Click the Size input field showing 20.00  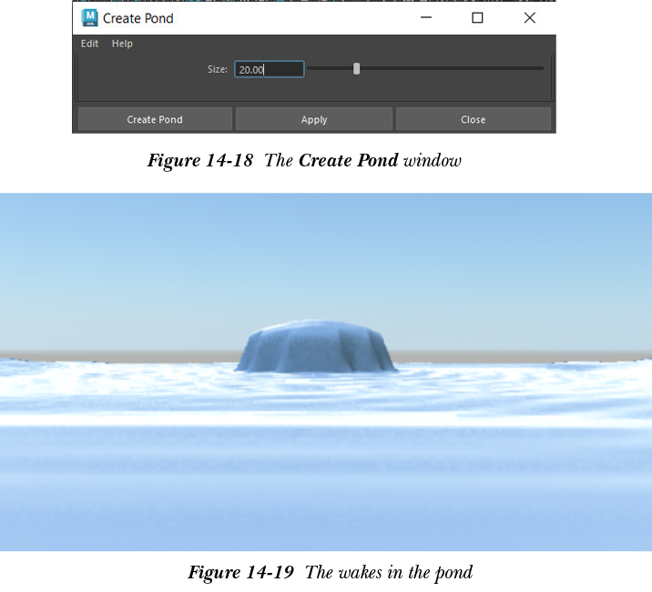[x=269, y=69]
